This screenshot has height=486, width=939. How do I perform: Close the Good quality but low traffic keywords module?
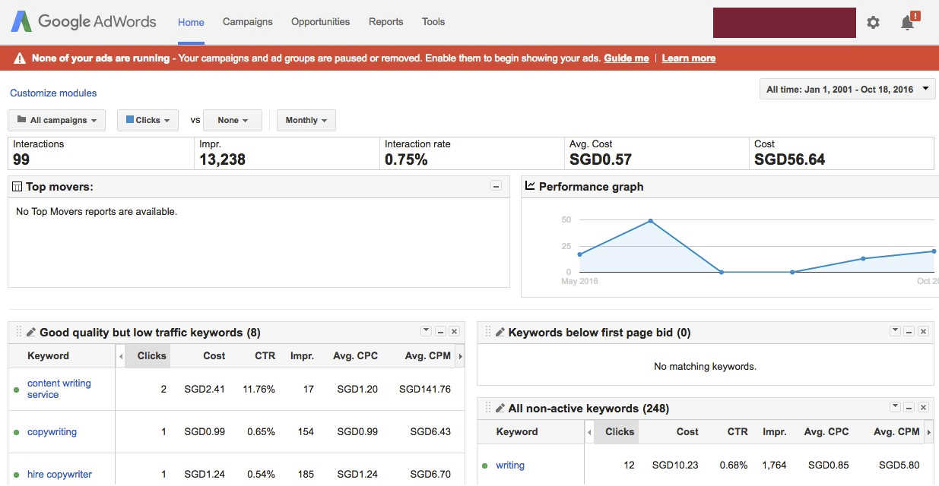454,332
